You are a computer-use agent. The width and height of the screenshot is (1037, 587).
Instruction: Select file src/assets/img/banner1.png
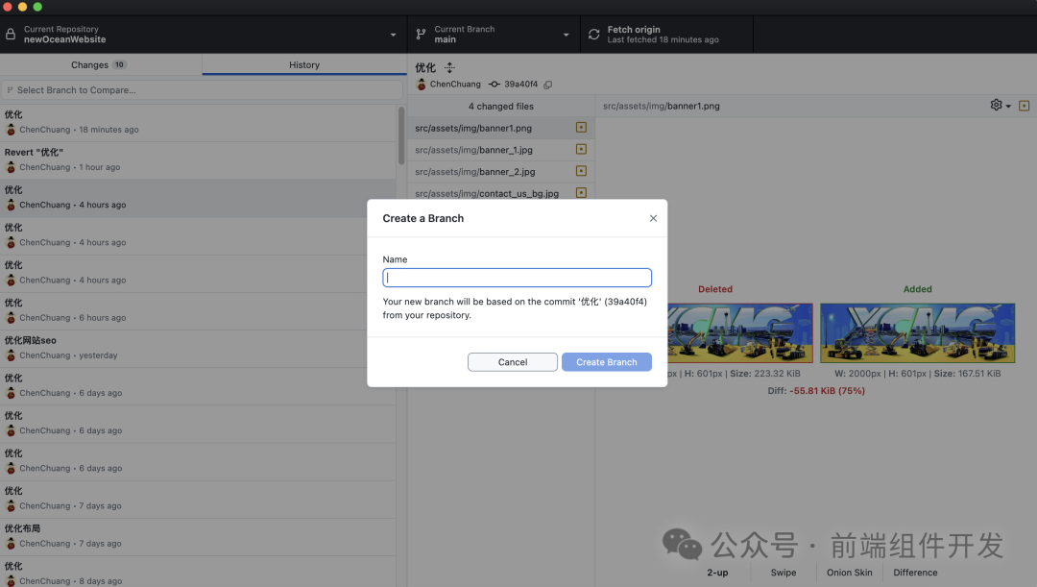pos(500,128)
